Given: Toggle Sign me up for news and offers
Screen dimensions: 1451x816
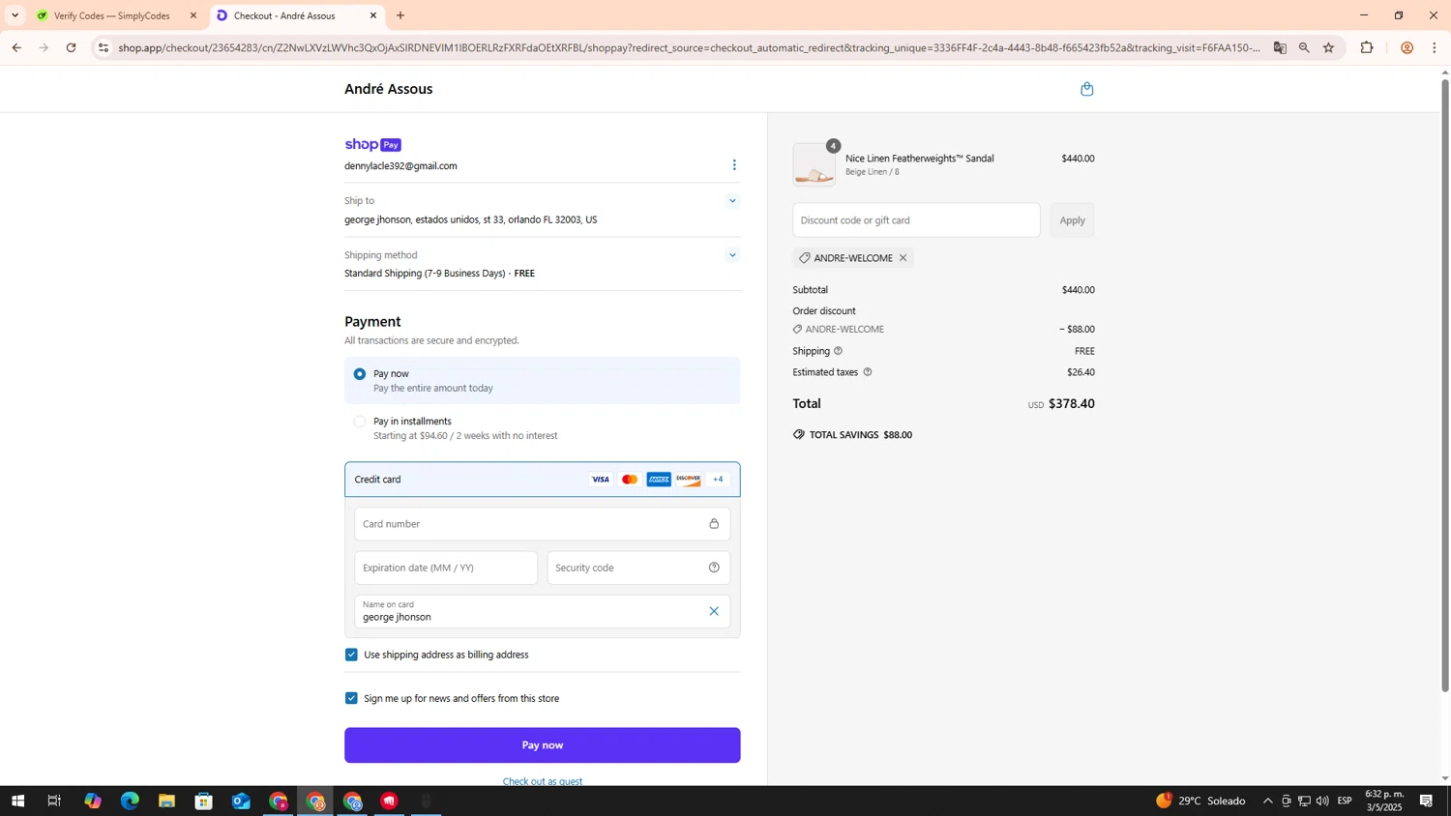Looking at the screenshot, I should point(351,698).
